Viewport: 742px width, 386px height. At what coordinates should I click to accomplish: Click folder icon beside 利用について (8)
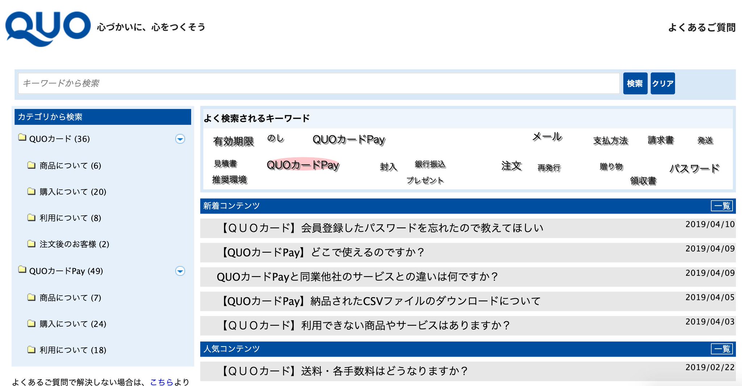(32, 217)
